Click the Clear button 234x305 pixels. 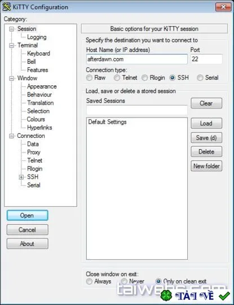tap(206, 103)
